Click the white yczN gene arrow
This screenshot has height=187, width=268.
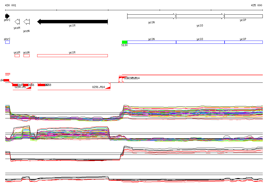pyautogui.click(x=27, y=22)
